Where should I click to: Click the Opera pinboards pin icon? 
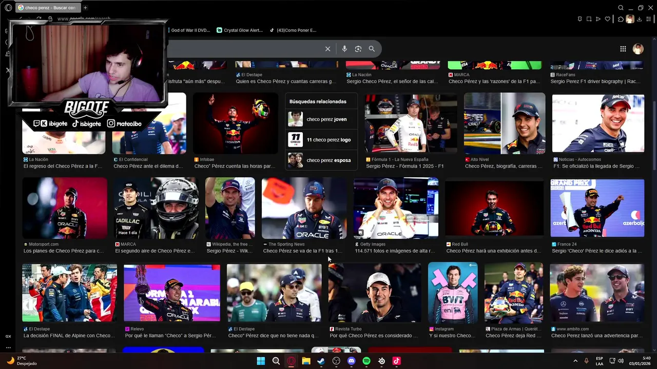click(x=579, y=19)
